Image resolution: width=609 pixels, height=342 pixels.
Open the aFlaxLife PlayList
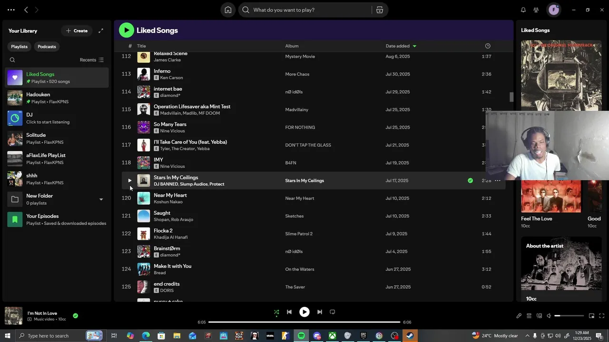[57, 159]
